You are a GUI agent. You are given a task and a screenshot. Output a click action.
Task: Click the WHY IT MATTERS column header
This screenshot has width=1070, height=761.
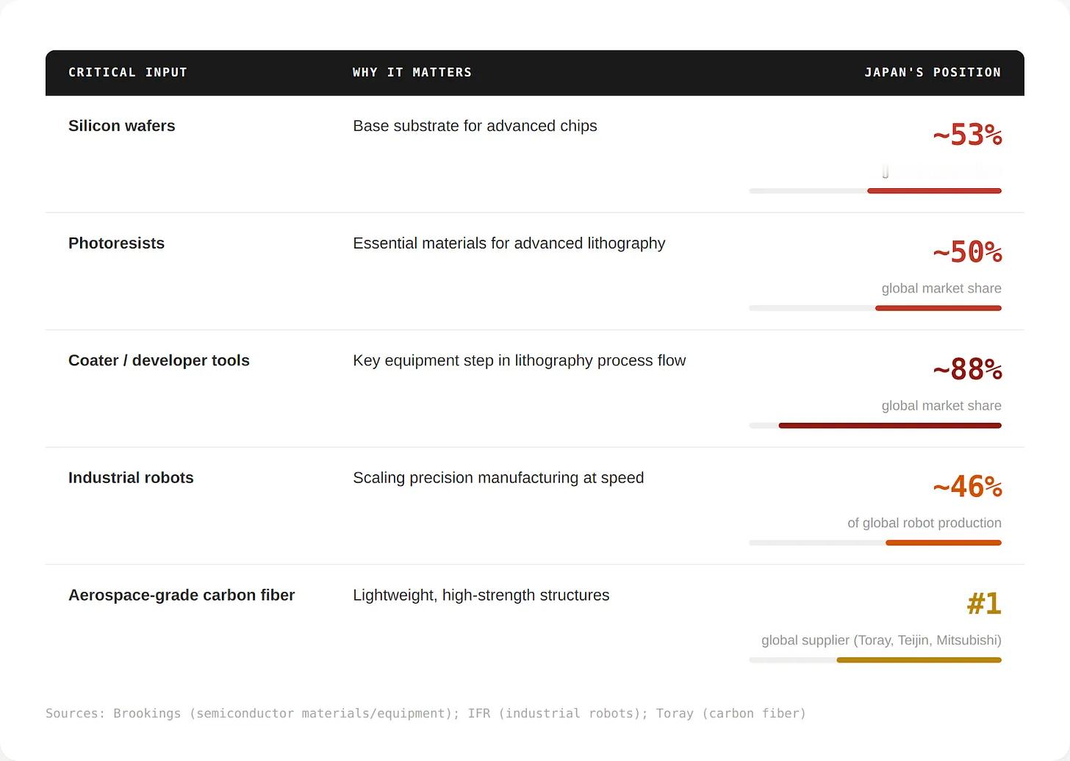pyautogui.click(x=412, y=72)
